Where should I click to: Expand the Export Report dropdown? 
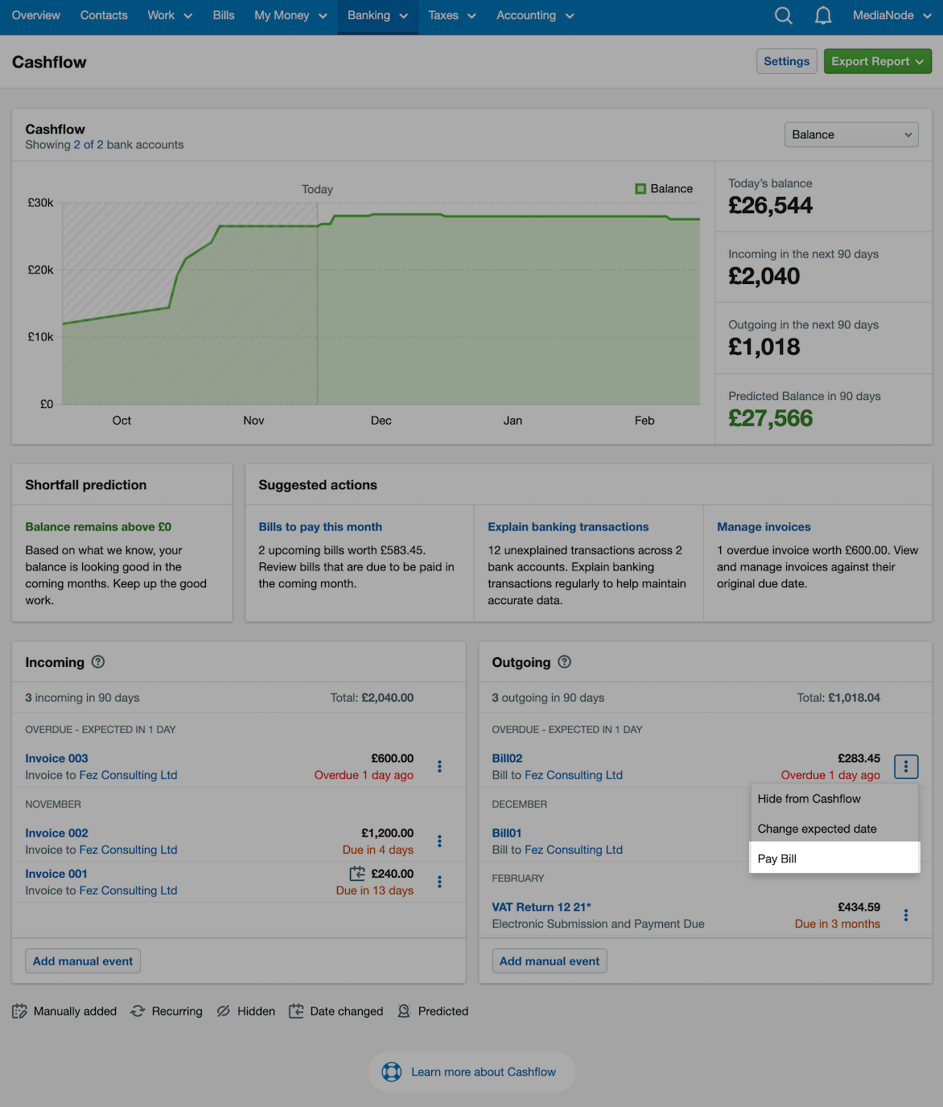(x=878, y=61)
